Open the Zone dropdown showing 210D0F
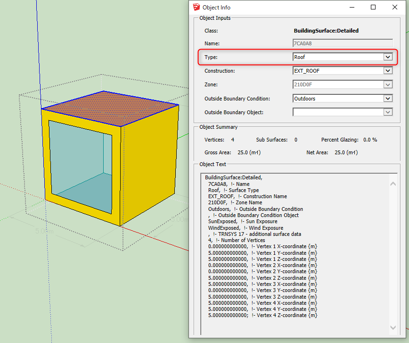The image size is (409, 343). [388, 84]
